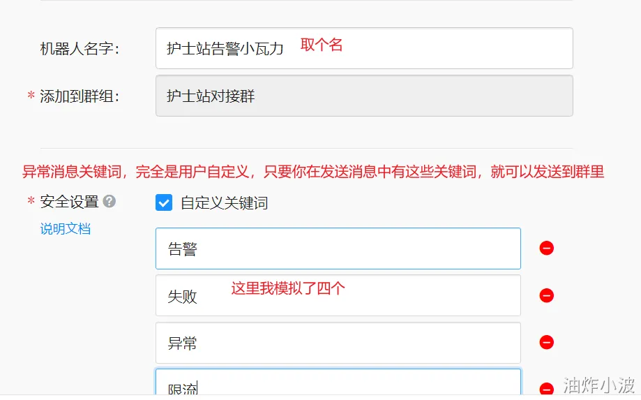This screenshot has width=641, height=400.
Task: Click the red 异常消息关键词 description line
Action: pos(313,172)
